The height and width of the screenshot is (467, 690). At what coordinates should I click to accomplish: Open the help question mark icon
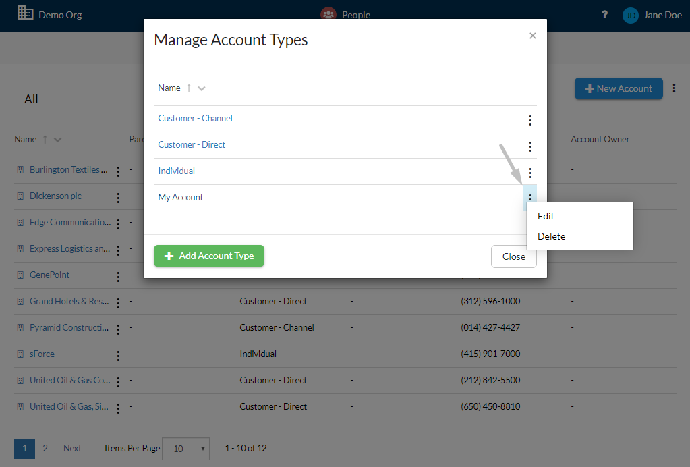pos(604,15)
